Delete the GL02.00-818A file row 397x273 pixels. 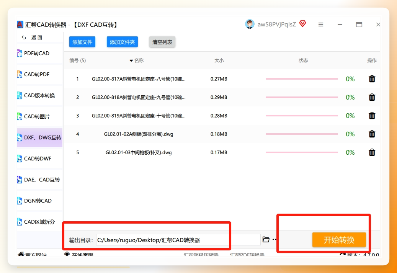click(x=372, y=97)
